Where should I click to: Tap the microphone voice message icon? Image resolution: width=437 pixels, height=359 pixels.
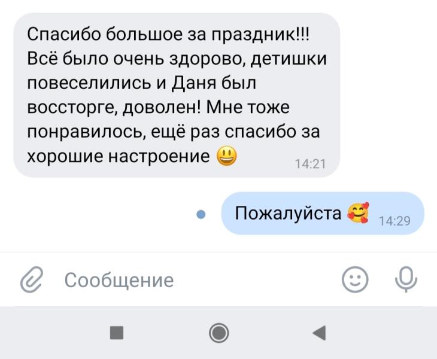[x=406, y=279]
